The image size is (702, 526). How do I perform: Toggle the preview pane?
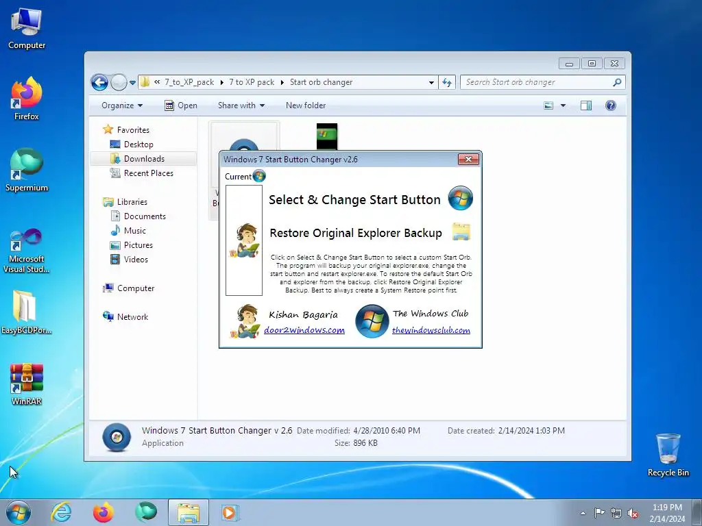586,105
